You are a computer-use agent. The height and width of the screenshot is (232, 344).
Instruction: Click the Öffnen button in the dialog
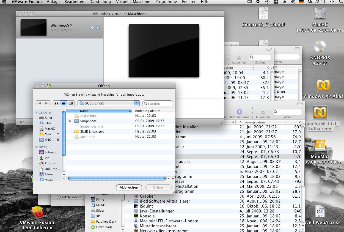coord(159,187)
